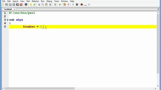The image size is (161, 90).
Task: Open the Window menu
Action: click(64, 1)
